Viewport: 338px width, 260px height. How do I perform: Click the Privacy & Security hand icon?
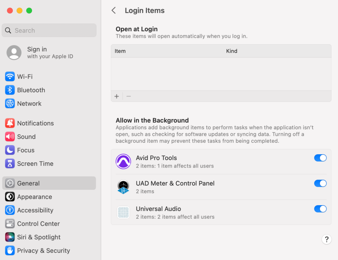[x=10, y=250]
